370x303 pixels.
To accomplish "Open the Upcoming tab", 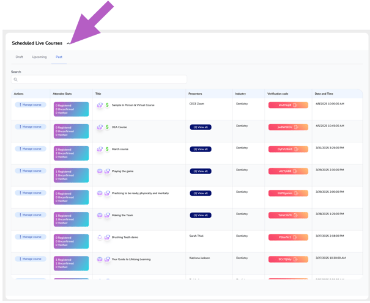I will (x=39, y=57).
